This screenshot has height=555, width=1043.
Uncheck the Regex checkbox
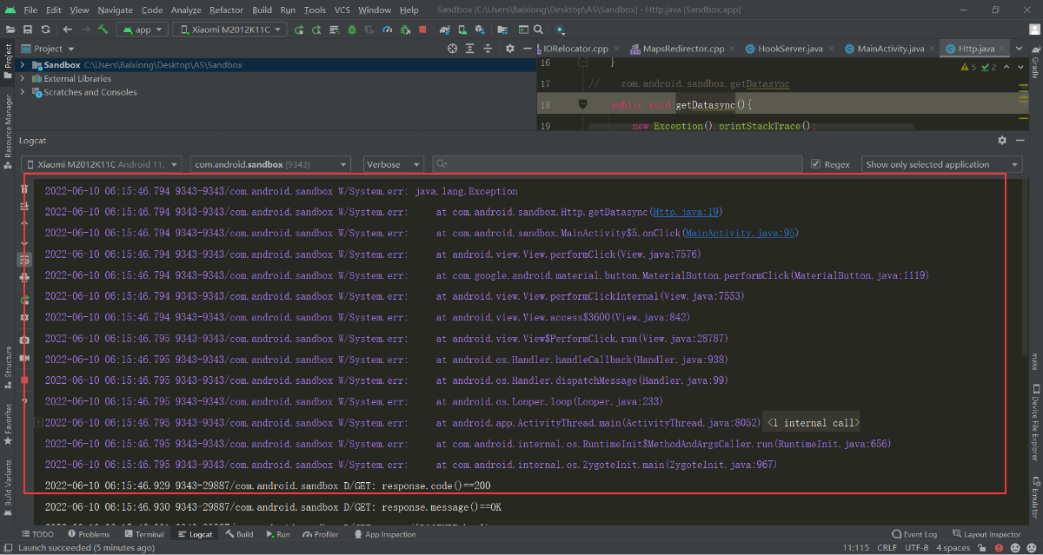[815, 164]
